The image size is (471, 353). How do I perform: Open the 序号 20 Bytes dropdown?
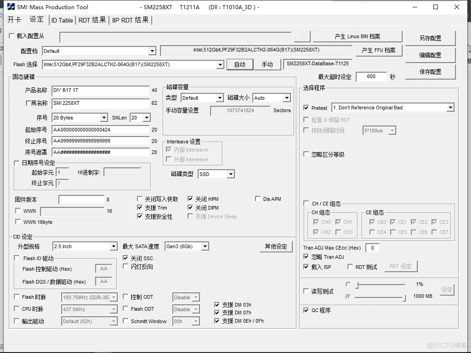click(104, 118)
